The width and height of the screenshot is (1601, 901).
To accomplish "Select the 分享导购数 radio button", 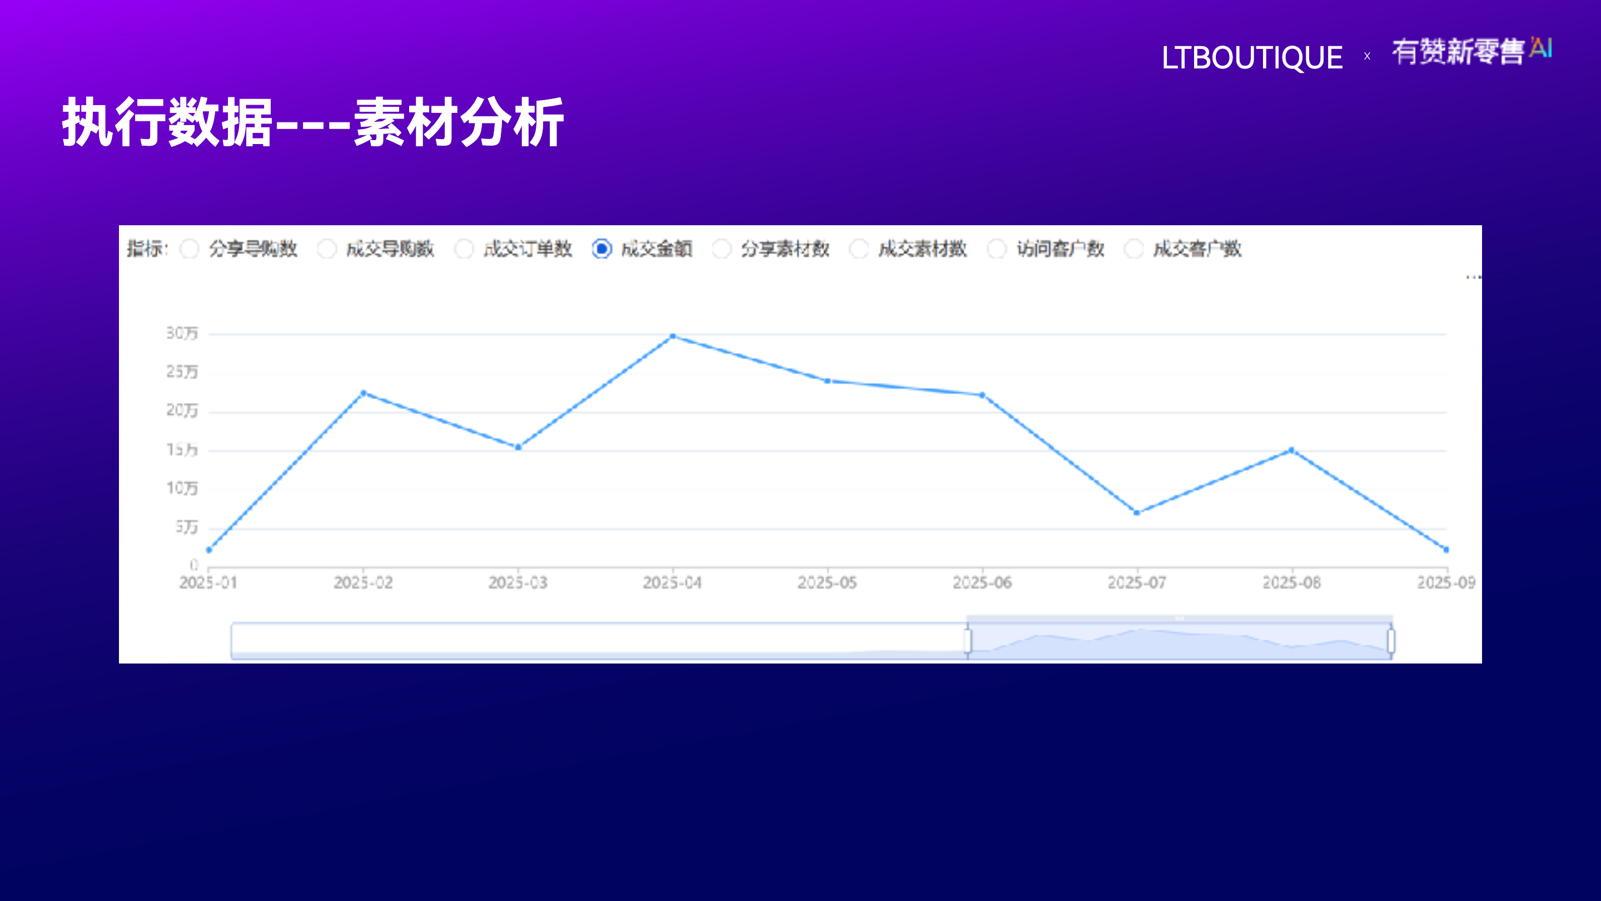I will 190,249.
